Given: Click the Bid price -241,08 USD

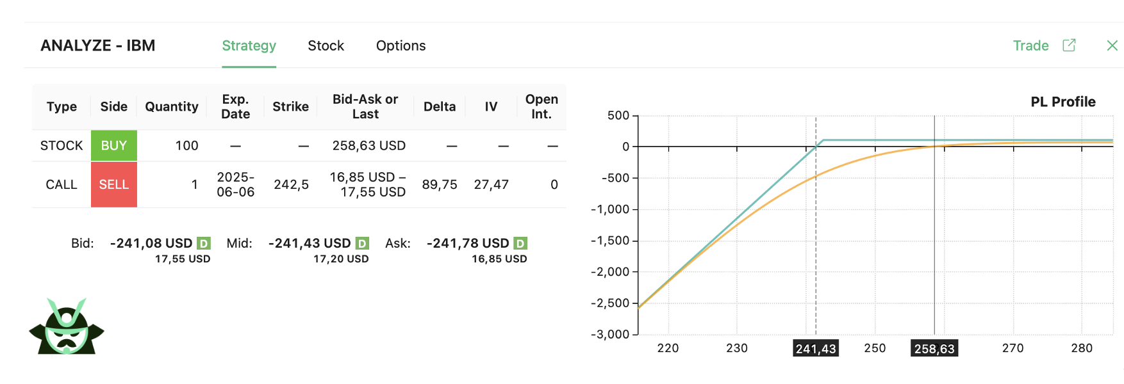Looking at the screenshot, I should 151,243.
